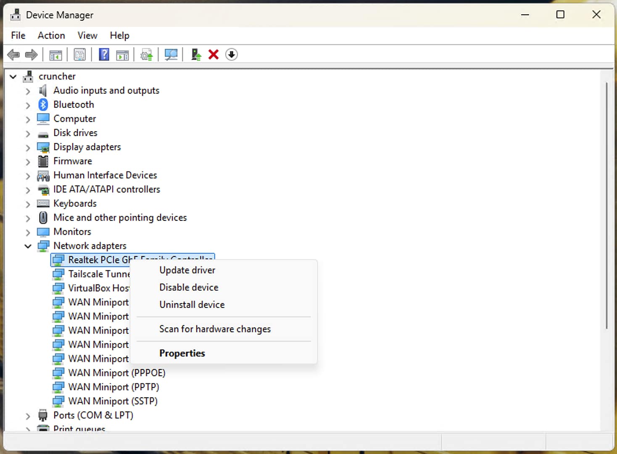Click the Disable device down-arrow toolbar icon
Viewport: 617px width, 454px height.
pyautogui.click(x=231, y=54)
